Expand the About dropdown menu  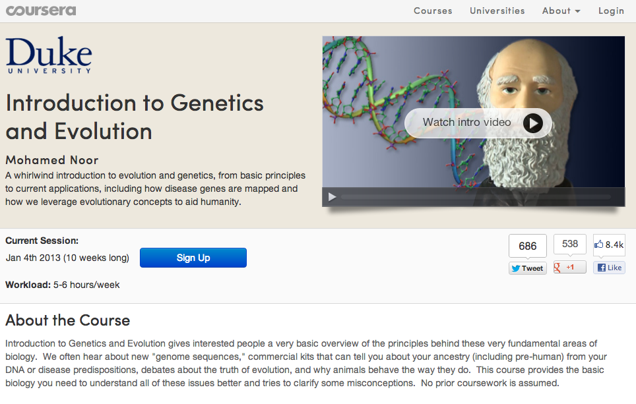point(561,11)
